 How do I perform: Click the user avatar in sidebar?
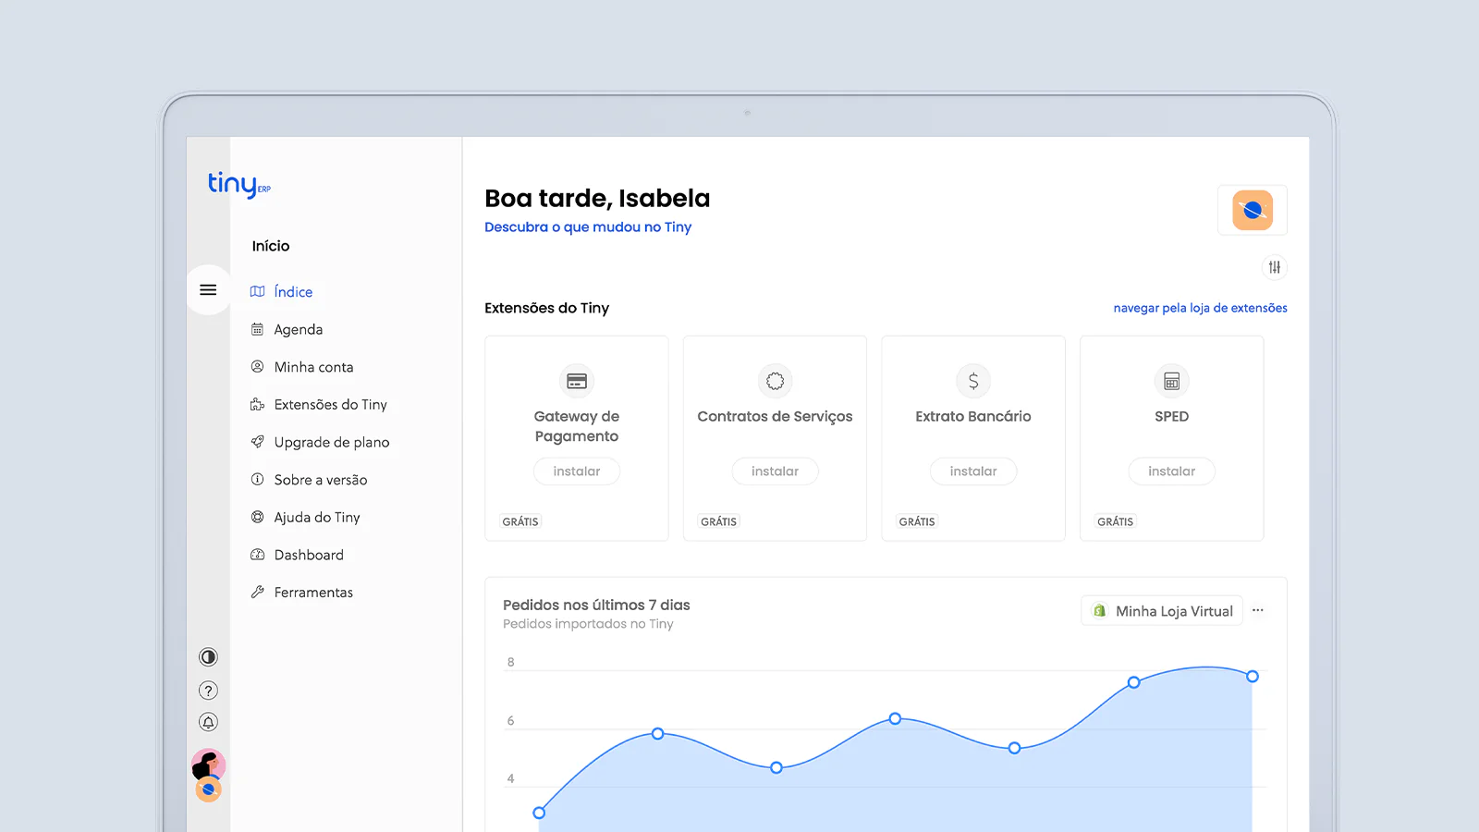tap(208, 765)
